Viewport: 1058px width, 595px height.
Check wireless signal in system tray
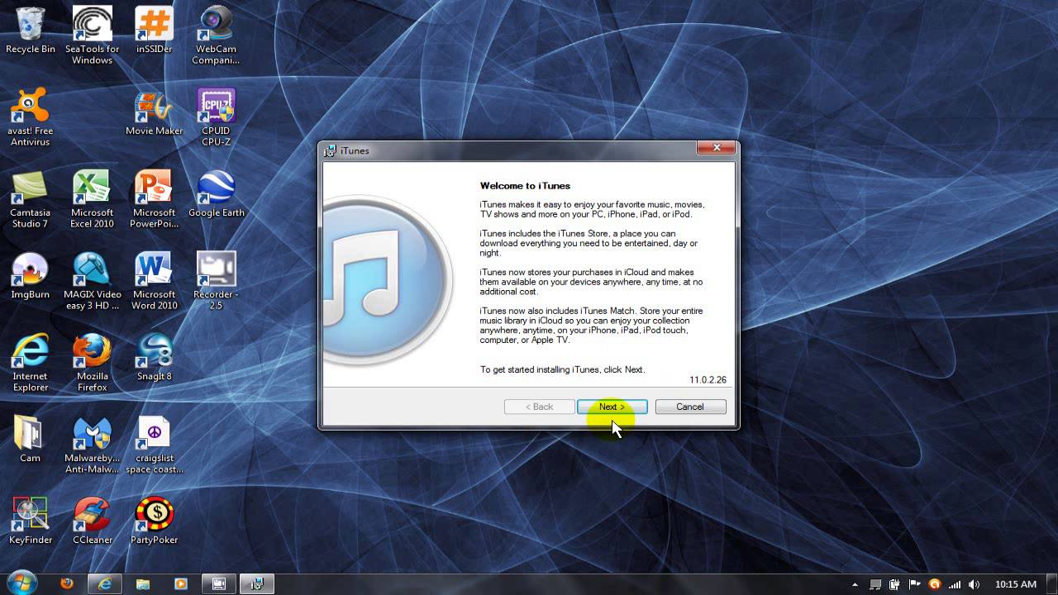[954, 584]
